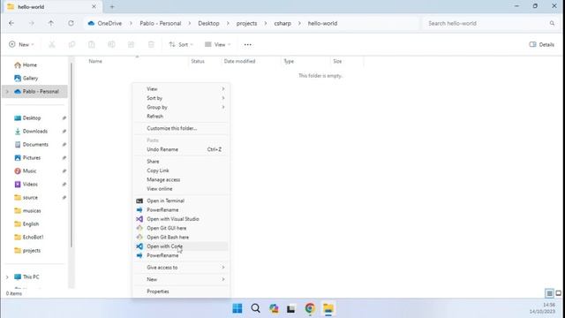Screen dimensions: 565x318
Task: Click the purple Visual Studio icon in menu
Action: [139, 219]
